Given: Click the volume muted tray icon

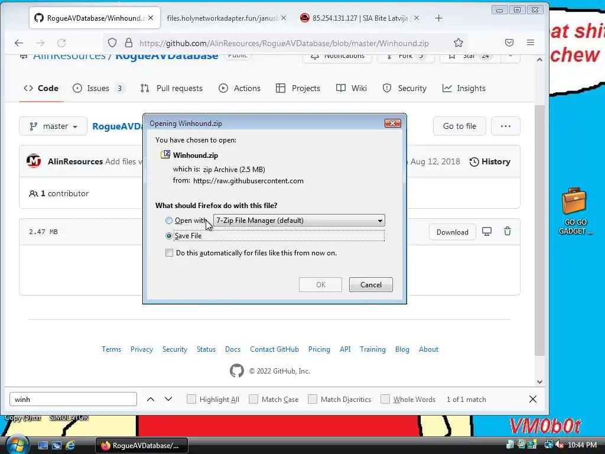Looking at the screenshot, I should 559,445.
